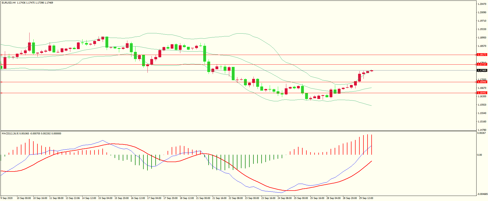
Task: Select the left handle of the red horizontal line
Action: (1, 82)
